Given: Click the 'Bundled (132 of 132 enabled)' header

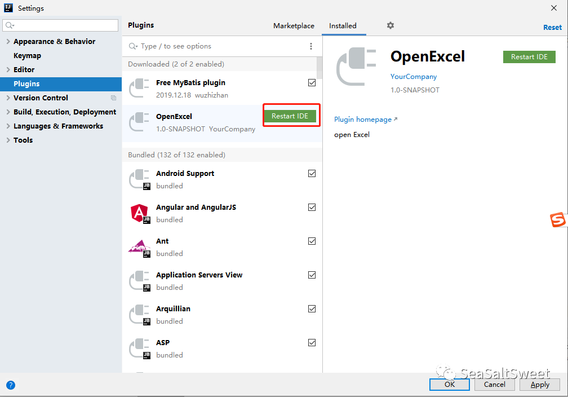Looking at the screenshot, I should pos(177,155).
